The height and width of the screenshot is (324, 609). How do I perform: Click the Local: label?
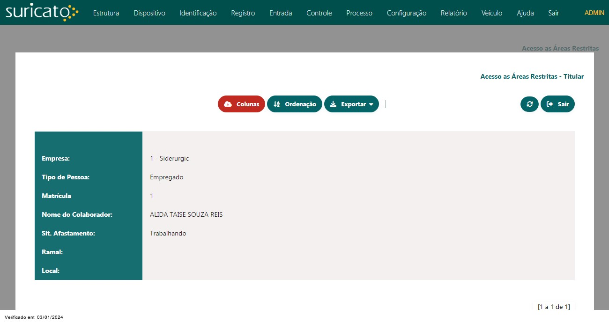click(51, 271)
